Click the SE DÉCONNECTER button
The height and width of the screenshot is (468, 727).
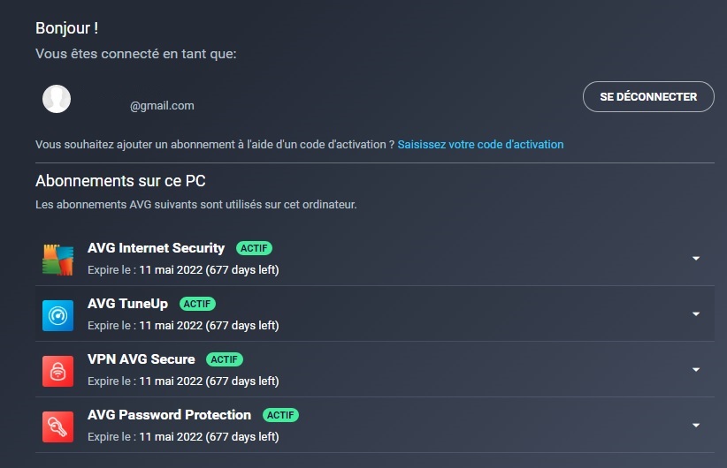click(x=648, y=97)
